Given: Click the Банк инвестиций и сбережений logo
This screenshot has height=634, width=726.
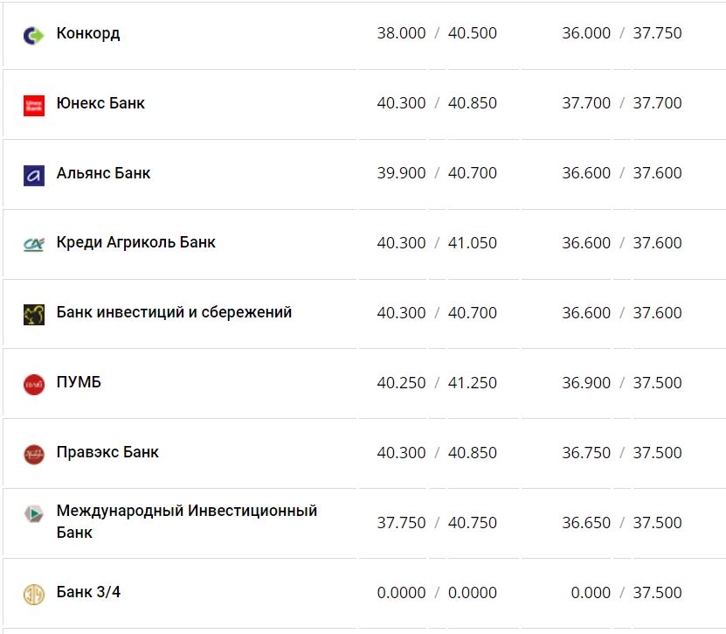Looking at the screenshot, I should point(33,314).
